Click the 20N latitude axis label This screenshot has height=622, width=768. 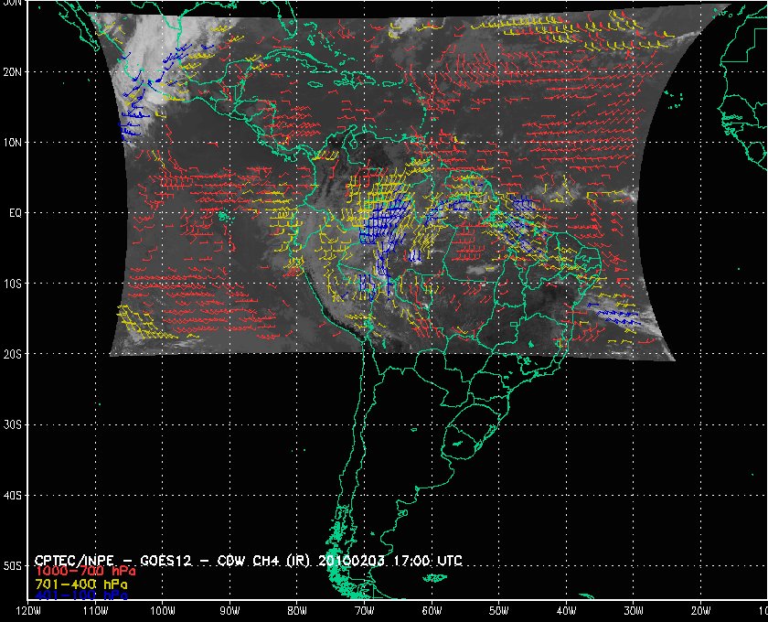click(x=13, y=71)
